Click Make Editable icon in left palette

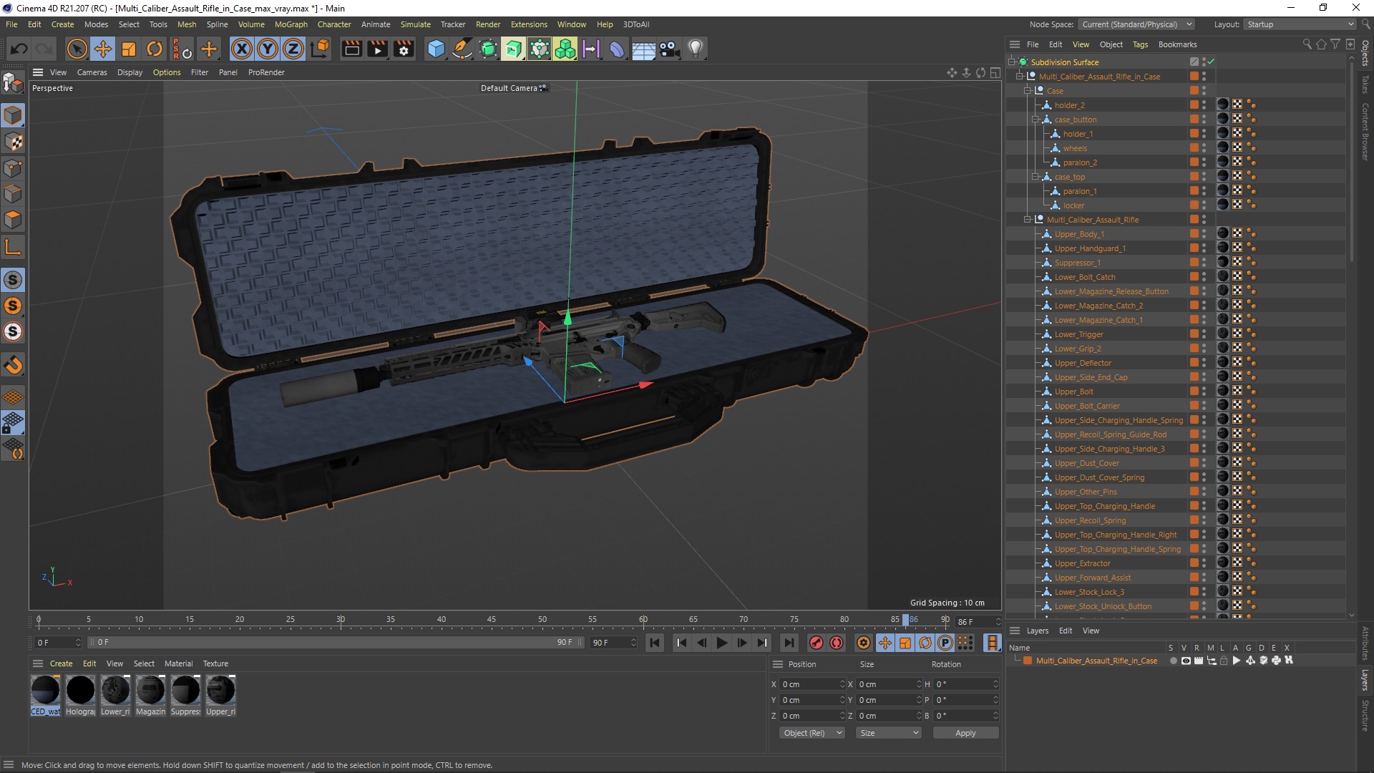[13, 84]
